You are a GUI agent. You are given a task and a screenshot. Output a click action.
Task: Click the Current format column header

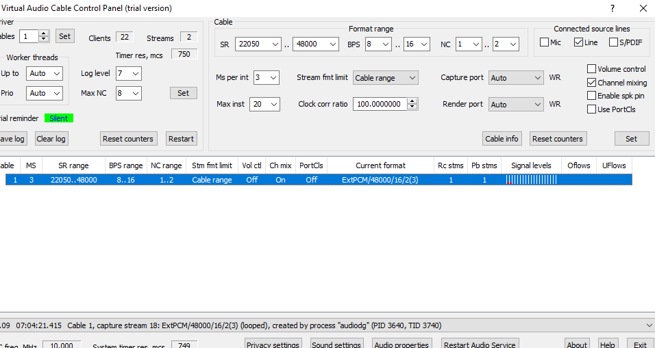(380, 165)
